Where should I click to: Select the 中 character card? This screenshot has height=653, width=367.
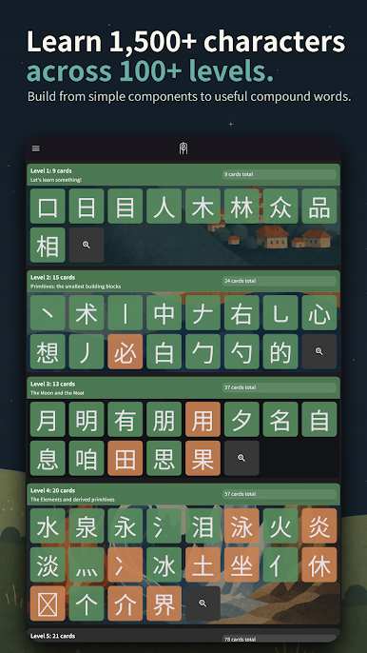click(x=164, y=313)
